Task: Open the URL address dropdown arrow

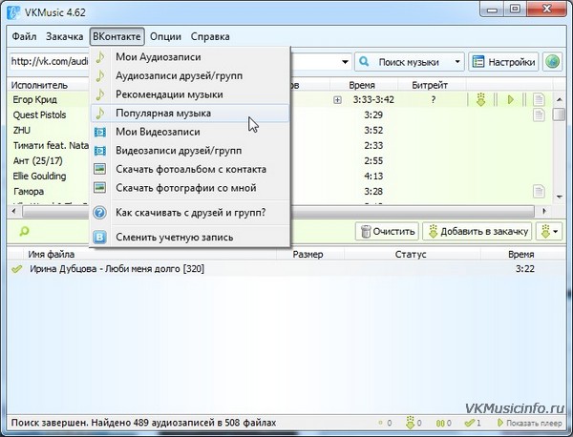Action: [x=345, y=62]
